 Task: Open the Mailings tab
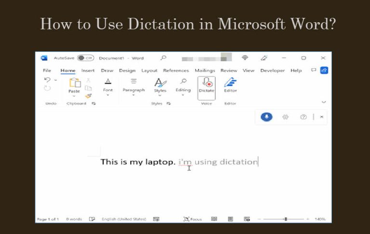(205, 70)
